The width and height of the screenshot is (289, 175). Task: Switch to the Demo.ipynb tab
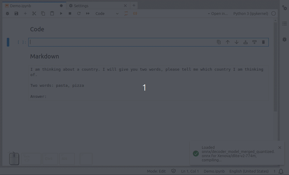coord(21,6)
